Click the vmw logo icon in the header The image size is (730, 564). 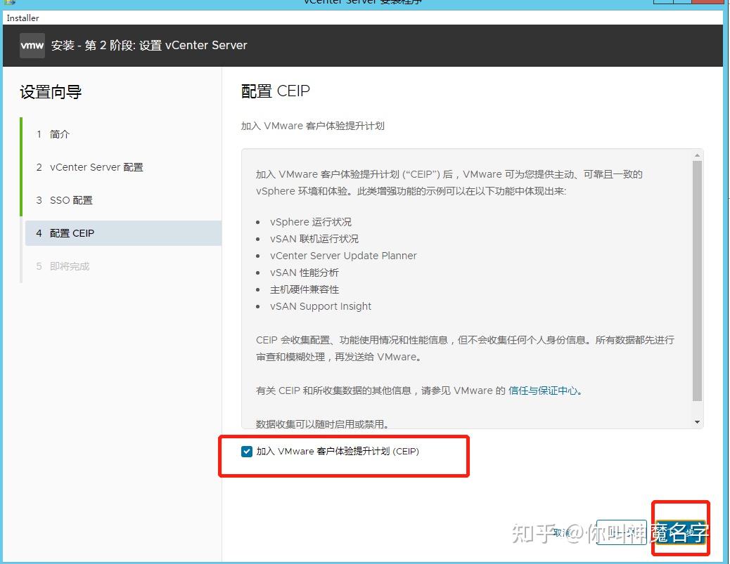[x=32, y=45]
